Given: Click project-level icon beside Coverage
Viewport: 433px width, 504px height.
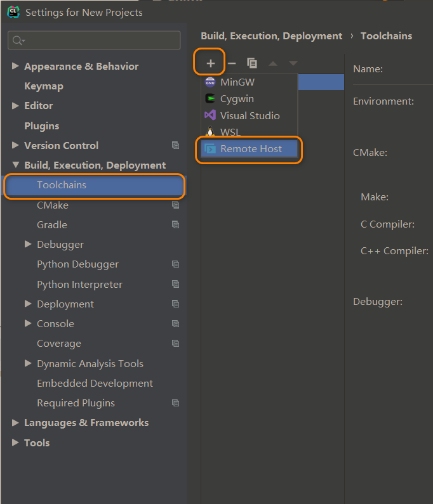Looking at the screenshot, I should click(x=175, y=343).
